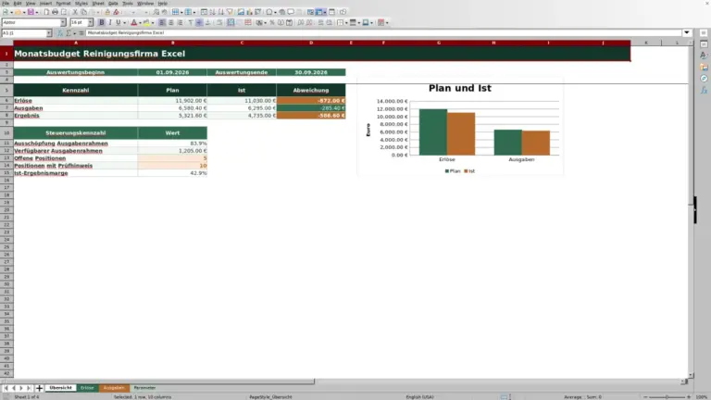Click the Copy icon in the toolbar
Screen dimensions: 711x400
point(83,12)
